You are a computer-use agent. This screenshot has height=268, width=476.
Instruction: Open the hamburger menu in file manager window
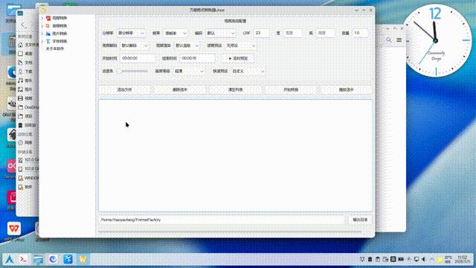click(x=399, y=39)
